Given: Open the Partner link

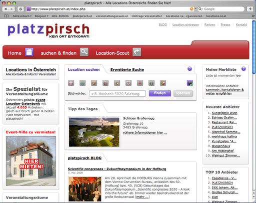Looking at the screenshot, I should 209,24.
